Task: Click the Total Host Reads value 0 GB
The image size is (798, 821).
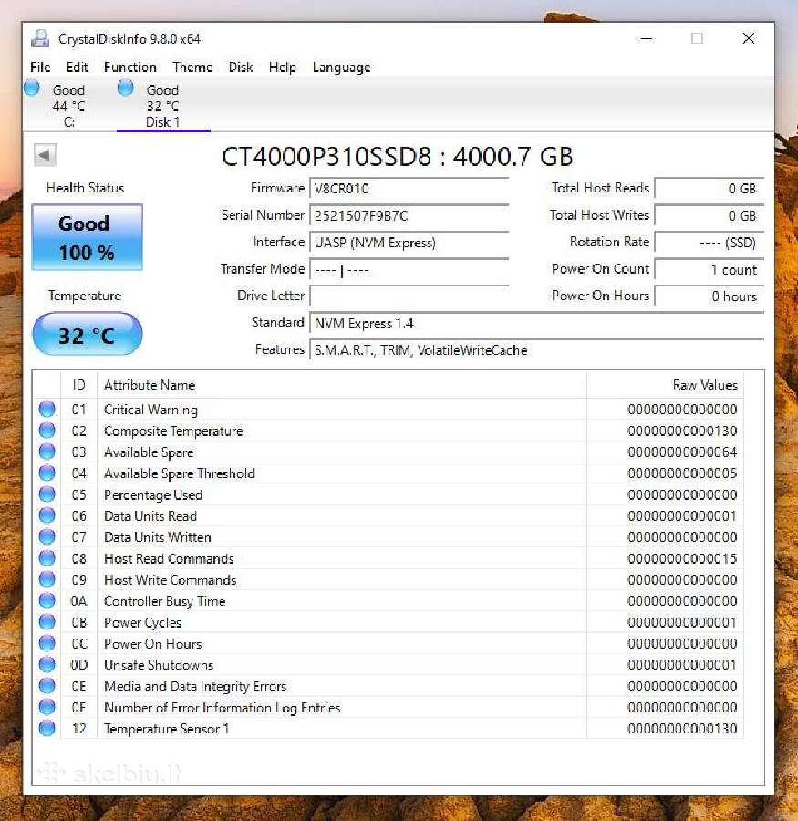Action: tap(709, 189)
